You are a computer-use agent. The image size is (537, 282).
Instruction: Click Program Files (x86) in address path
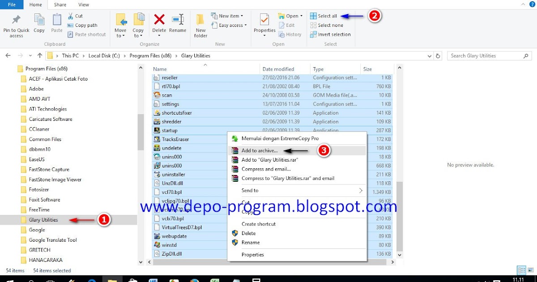[x=150, y=56]
